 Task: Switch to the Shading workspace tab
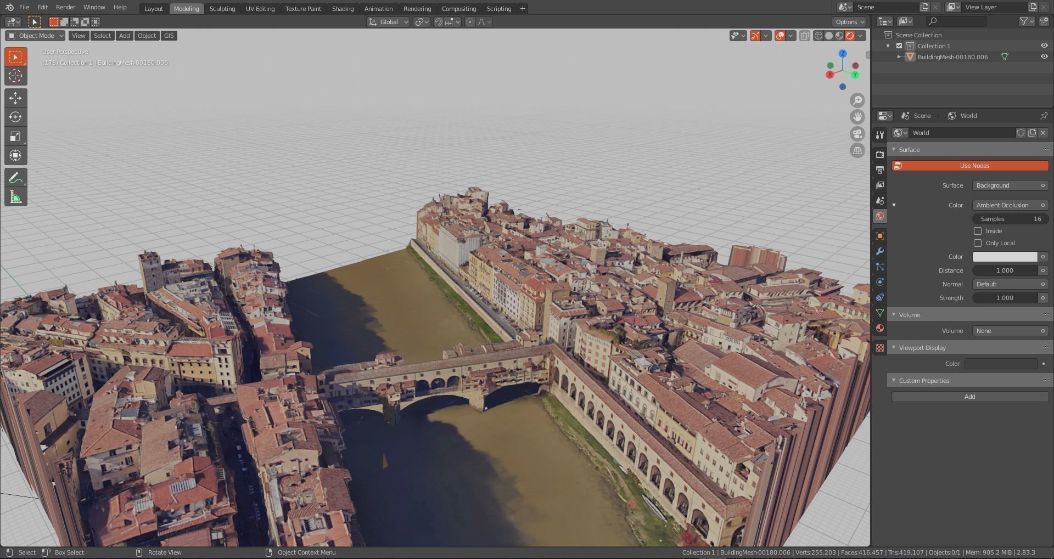pyautogui.click(x=343, y=8)
